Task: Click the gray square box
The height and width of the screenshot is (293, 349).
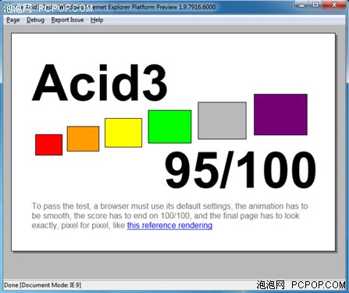Action: point(222,120)
